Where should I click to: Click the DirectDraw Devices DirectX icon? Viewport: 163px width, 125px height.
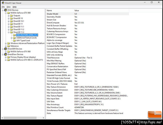click(6, 54)
